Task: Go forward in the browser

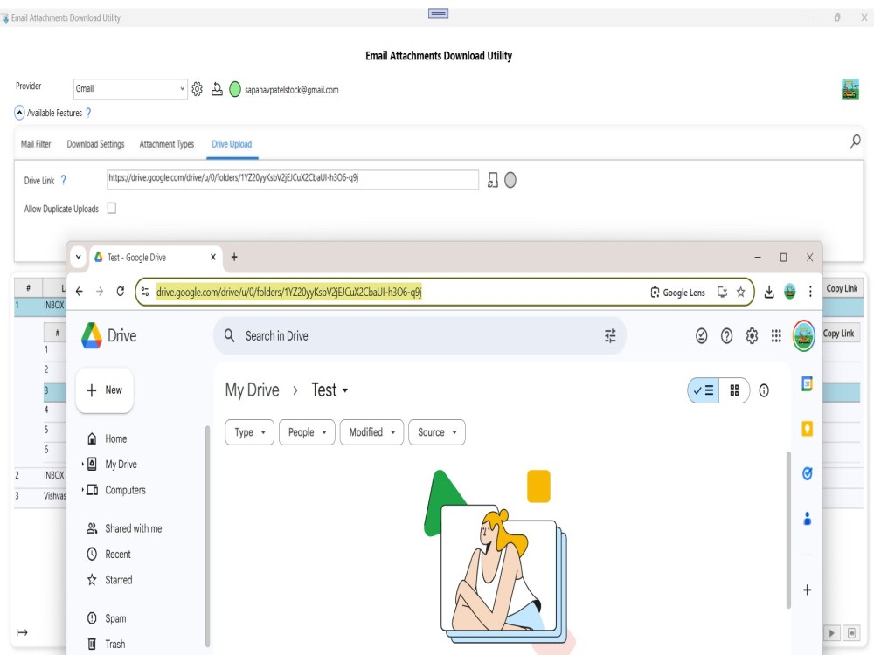Action: (100, 292)
